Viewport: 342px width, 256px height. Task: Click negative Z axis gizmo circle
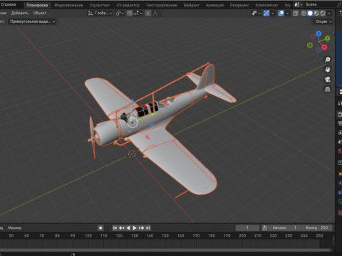[x=318, y=50]
